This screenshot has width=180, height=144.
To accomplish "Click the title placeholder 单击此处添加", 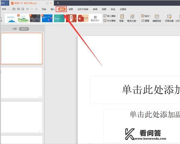I will [135, 90].
